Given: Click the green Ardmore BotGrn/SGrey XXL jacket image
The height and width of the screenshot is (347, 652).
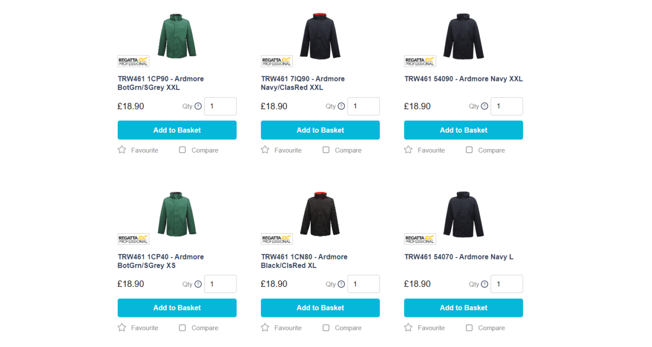Looking at the screenshot, I should 177,36.
